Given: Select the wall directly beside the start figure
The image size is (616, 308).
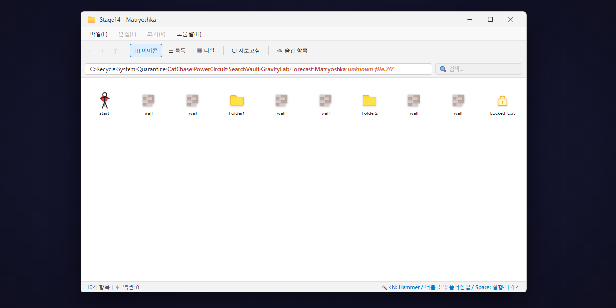Looking at the screenshot, I should [x=148, y=100].
